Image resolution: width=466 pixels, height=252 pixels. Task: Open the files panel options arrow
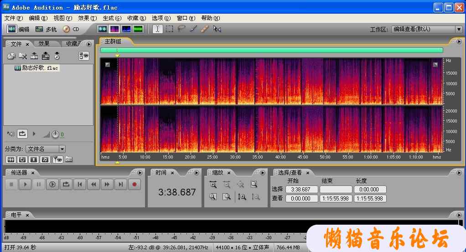pos(88,44)
